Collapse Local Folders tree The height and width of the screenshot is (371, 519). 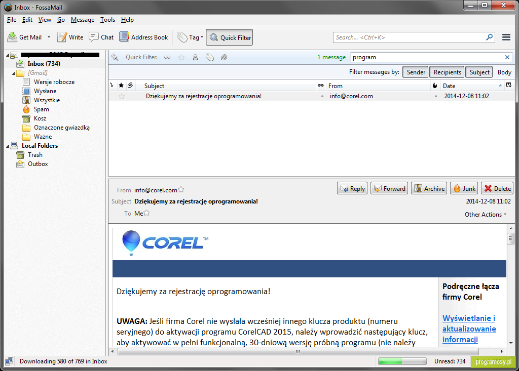[x=8, y=146]
